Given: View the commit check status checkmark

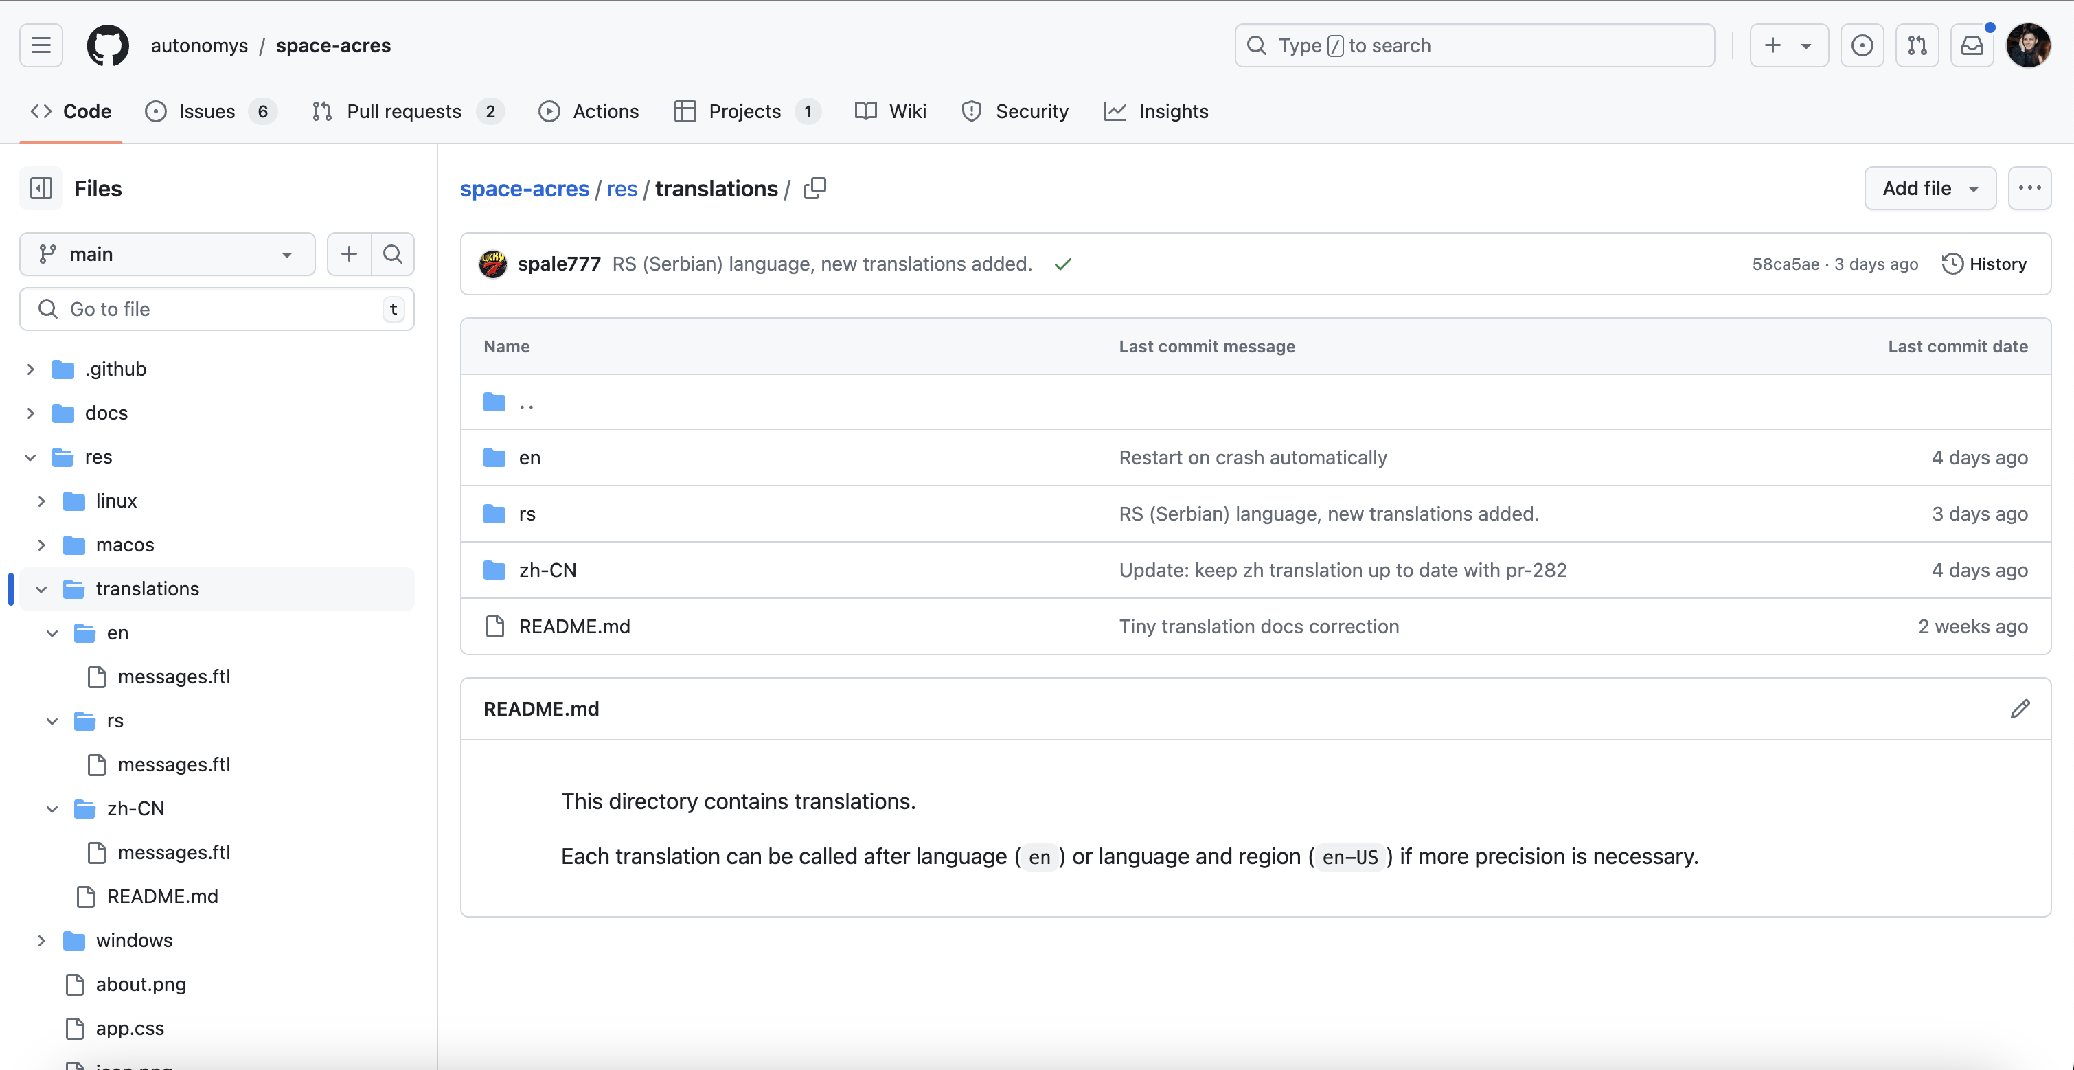Looking at the screenshot, I should [x=1063, y=264].
